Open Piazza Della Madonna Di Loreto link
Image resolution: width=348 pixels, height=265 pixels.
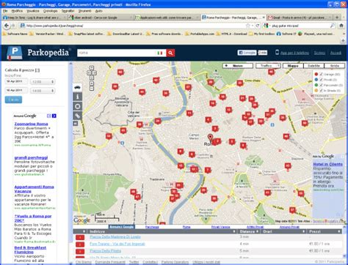tap(115, 236)
